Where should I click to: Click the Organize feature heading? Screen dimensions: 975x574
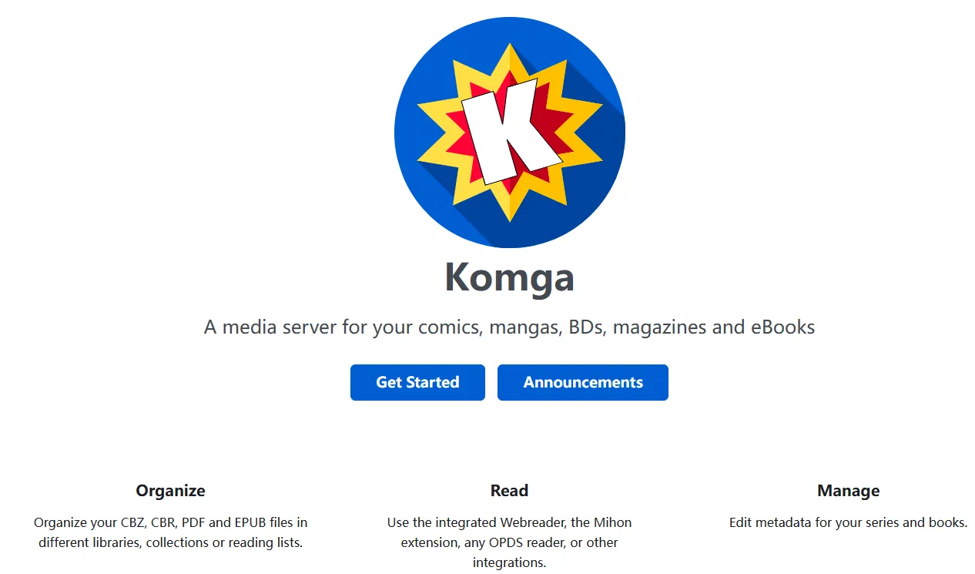tap(170, 491)
